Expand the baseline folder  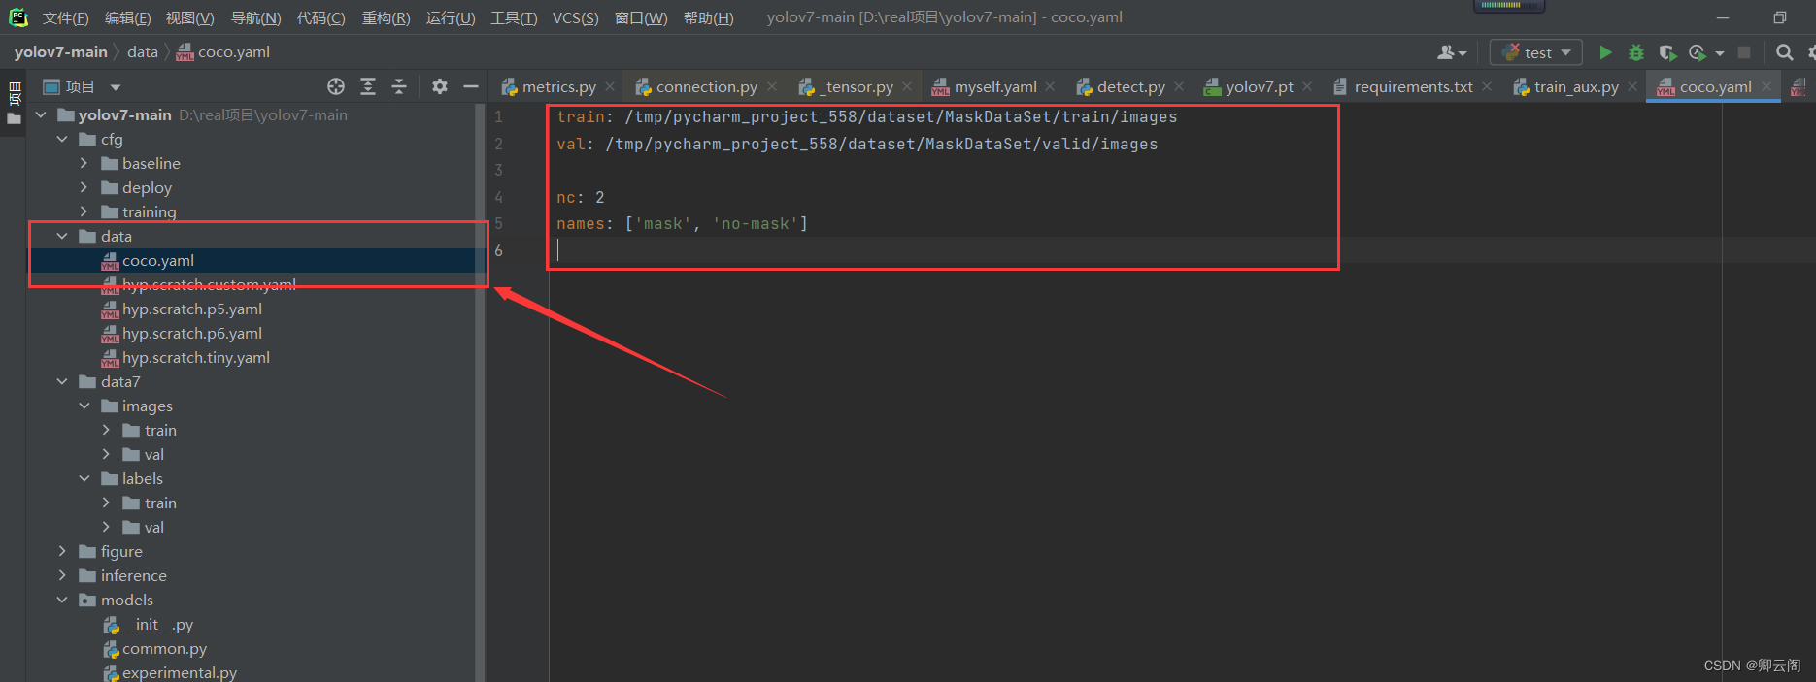[x=84, y=163]
